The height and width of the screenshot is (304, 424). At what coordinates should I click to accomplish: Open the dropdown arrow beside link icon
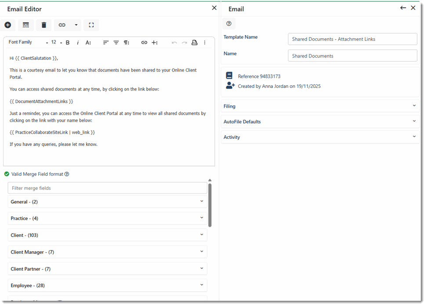point(76,25)
